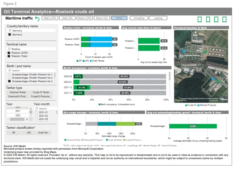
Task: Click the green Crude Oil map marker
Action: pyautogui.click(x=205, y=52)
